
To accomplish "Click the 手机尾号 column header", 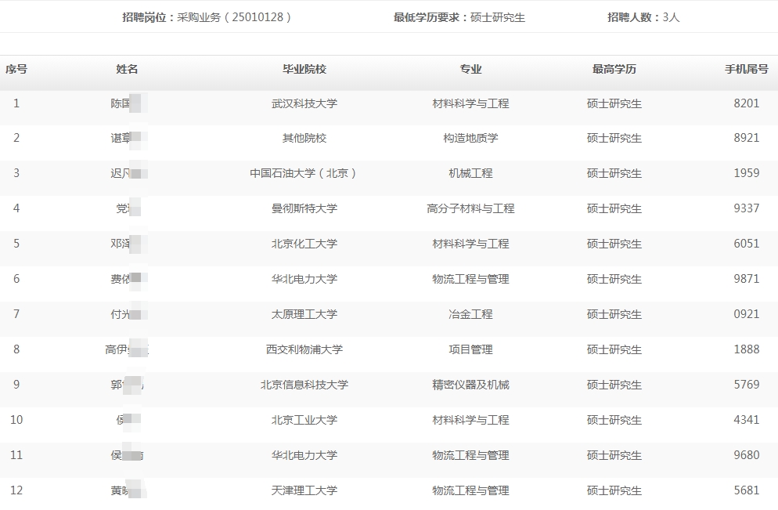I will 746,69.
